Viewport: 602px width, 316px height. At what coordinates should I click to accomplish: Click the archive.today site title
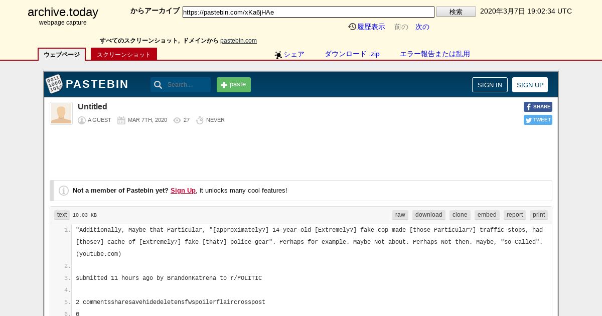pyautogui.click(x=63, y=13)
